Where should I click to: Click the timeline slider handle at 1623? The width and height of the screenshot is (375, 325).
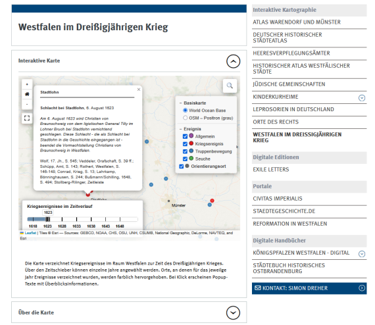coord(47,219)
